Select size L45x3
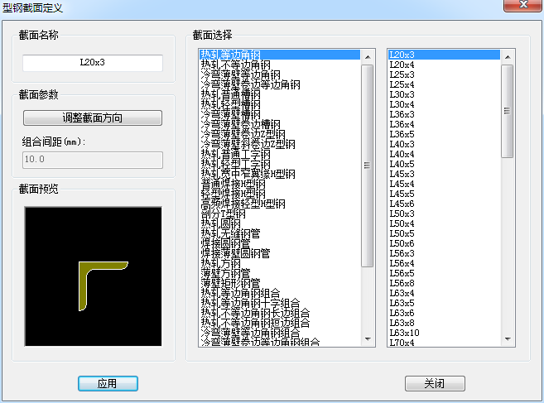The height and width of the screenshot is (403, 544). pyautogui.click(x=444, y=174)
